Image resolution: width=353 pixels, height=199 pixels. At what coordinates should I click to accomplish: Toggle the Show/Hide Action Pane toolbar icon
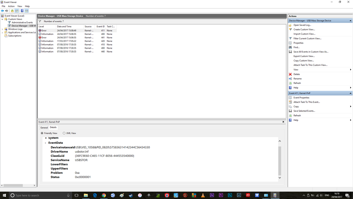click(x=27, y=11)
